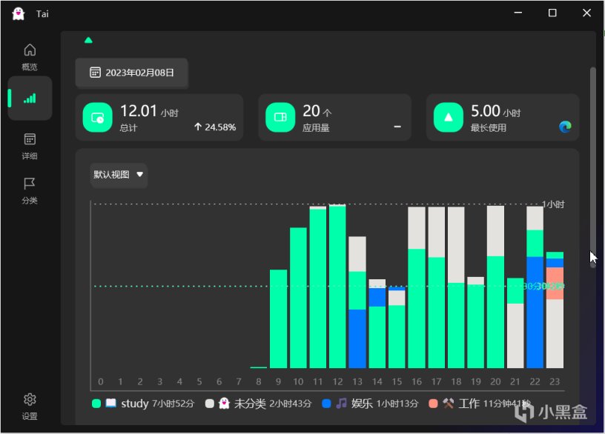Click the 12.01 小时 总计 card
The width and height of the screenshot is (605, 434).
(159, 118)
